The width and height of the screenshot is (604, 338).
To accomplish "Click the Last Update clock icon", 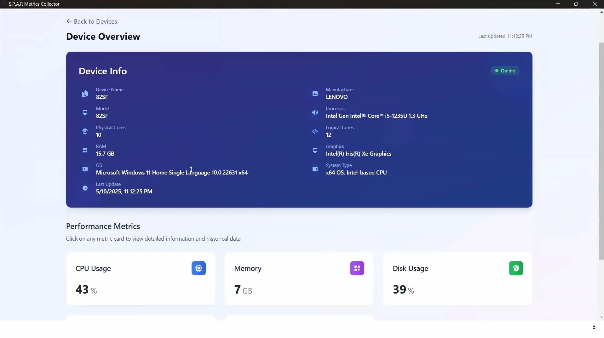I will pos(85,188).
